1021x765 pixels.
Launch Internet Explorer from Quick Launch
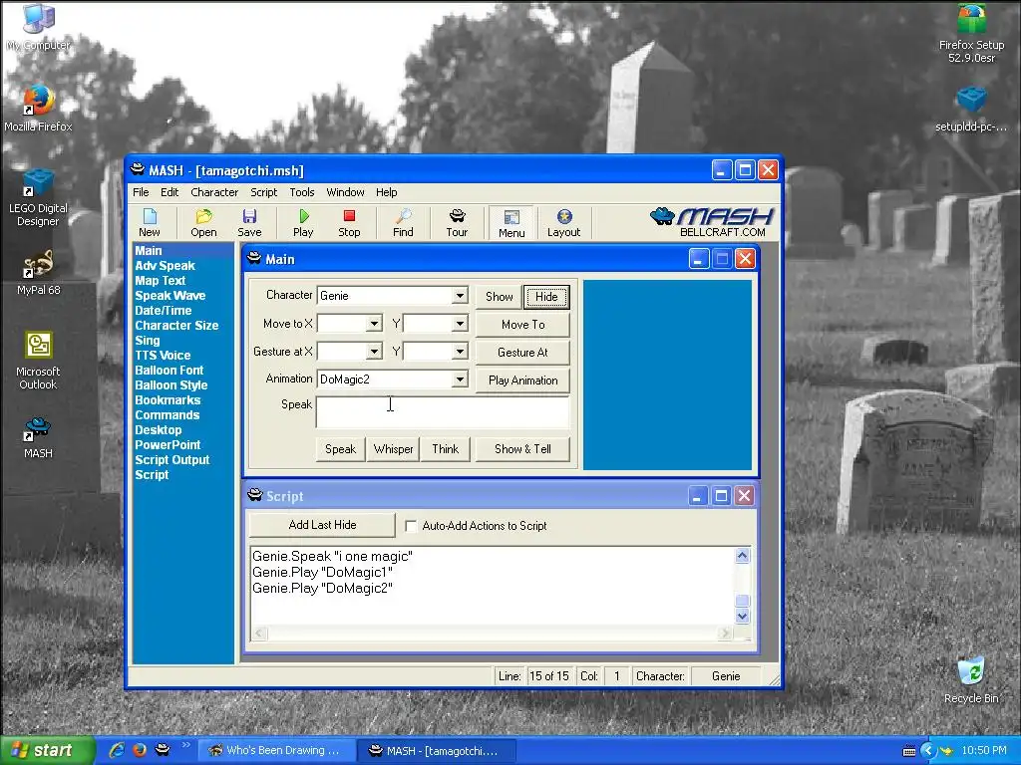pos(118,750)
